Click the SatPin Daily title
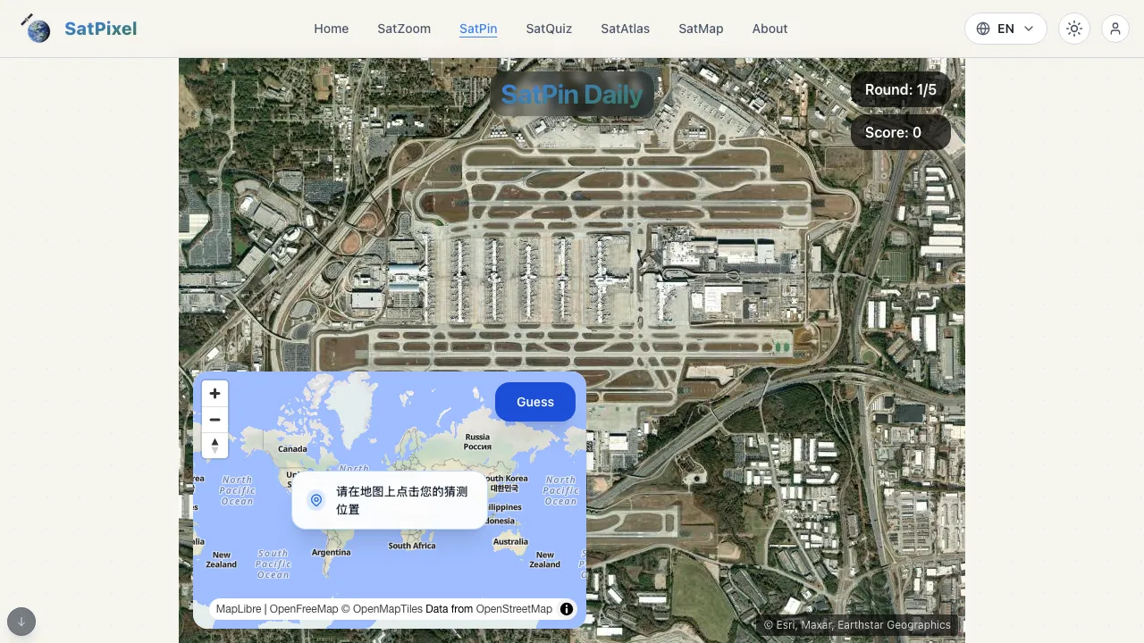1144x643 pixels. click(x=572, y=94)
